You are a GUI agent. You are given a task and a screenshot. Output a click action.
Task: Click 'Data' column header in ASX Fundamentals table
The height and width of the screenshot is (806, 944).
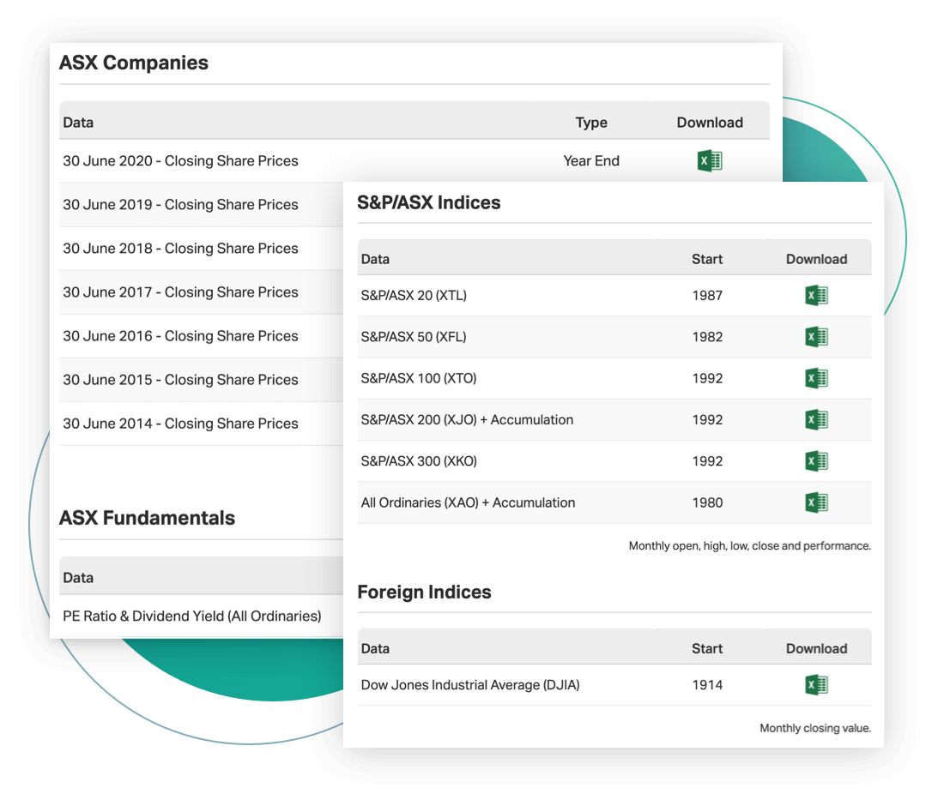click(x=78, y=578)
